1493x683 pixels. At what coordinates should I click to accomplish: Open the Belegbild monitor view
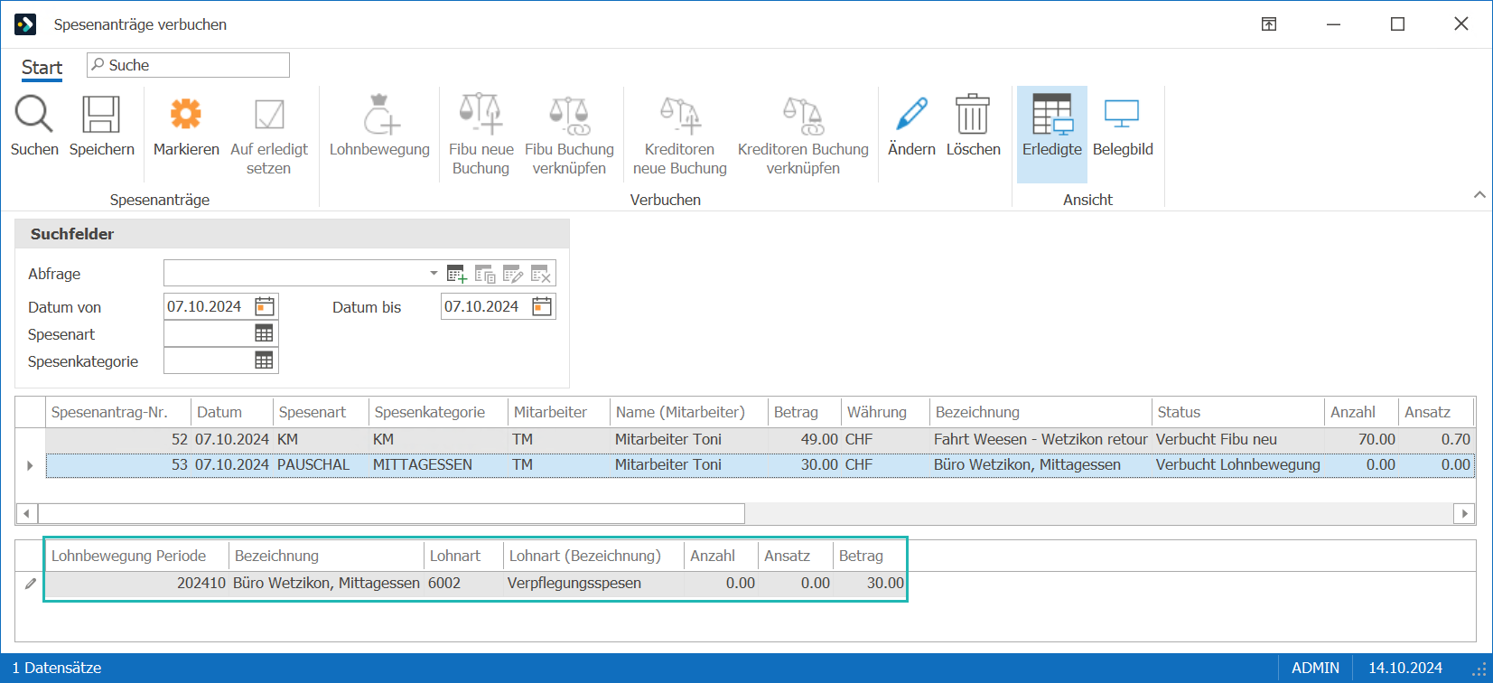pos(1122,115)
